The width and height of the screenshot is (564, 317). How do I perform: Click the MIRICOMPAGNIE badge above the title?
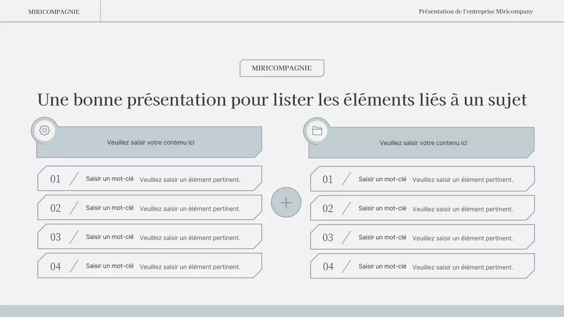[x=282, y=68]
